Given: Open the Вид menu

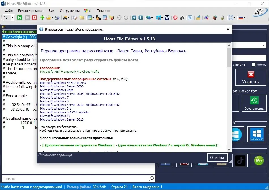Looking at the screenshot, I should click(x=52, y=11).
